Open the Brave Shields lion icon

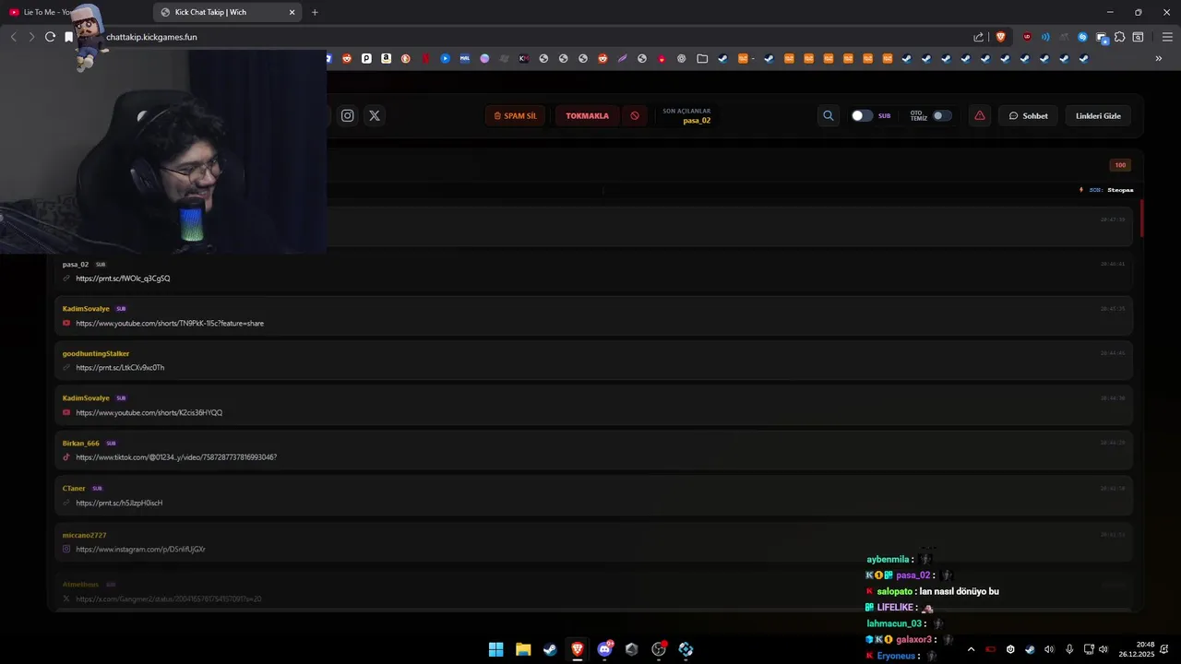click(1000, 37)
